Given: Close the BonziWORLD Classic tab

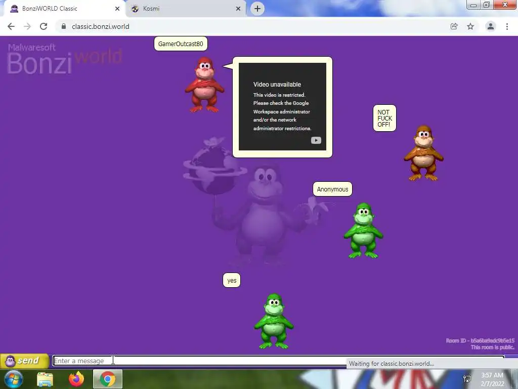Looking at the screenshot, I should (117, 9).
